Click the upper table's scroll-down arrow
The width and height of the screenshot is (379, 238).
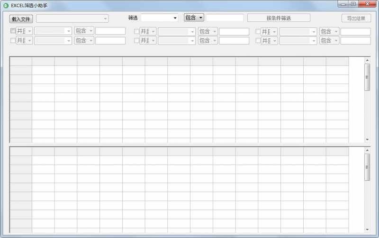[x=367, y=140]
